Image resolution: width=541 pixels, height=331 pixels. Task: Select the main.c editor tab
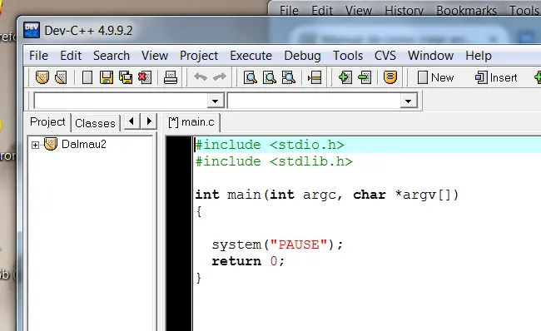(191, 122)
